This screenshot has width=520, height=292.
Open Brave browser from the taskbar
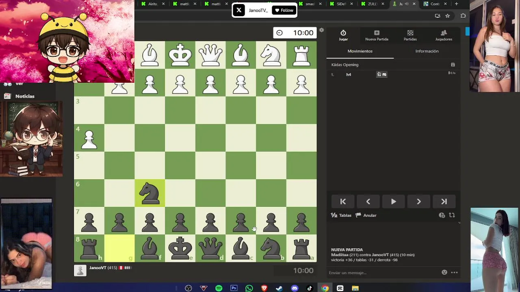pyautogui.click(x=264, y=288)
